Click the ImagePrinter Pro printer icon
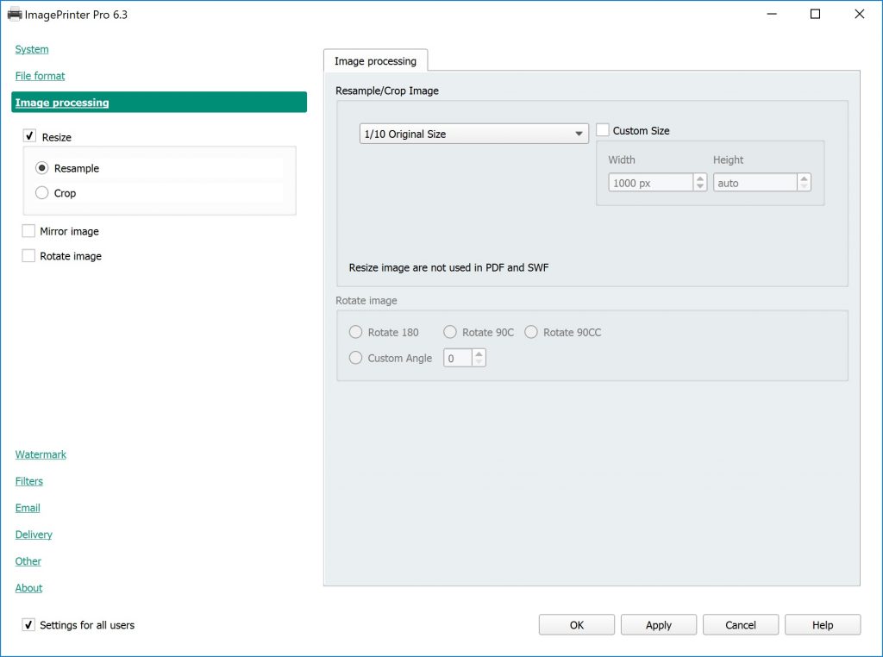This screenshot has height=657, width=883. point(15,15)
